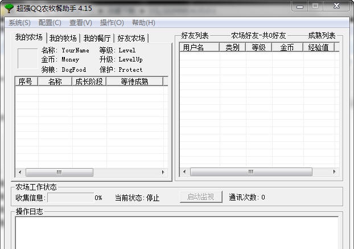The width and height of the screenshot is (354, 249).
Task: Open the 配置(C) menu
Action: [x=50, y=23]
